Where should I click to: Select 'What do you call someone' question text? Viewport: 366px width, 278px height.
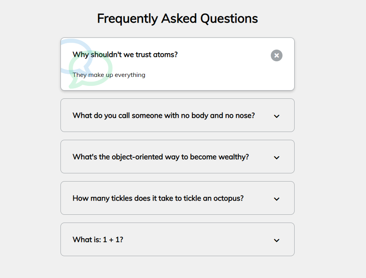(163, 116)
